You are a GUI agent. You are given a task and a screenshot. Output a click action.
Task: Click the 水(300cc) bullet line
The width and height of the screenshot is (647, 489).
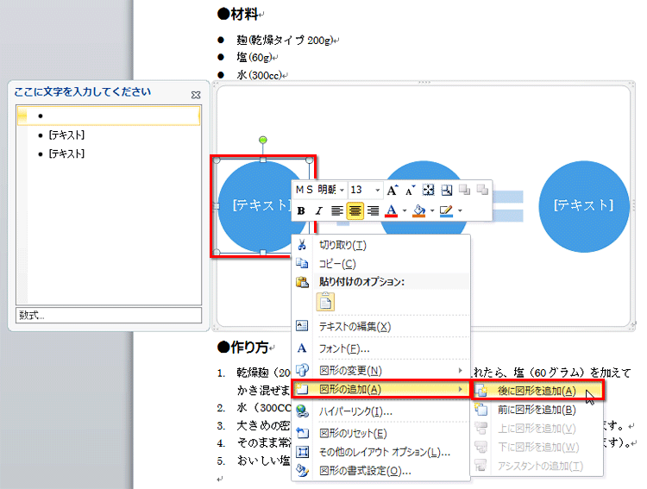(x=259, y=75)
